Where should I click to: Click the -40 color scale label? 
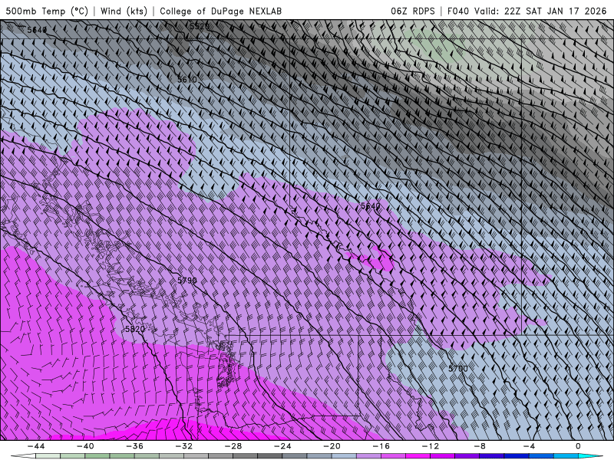point(85,446)
